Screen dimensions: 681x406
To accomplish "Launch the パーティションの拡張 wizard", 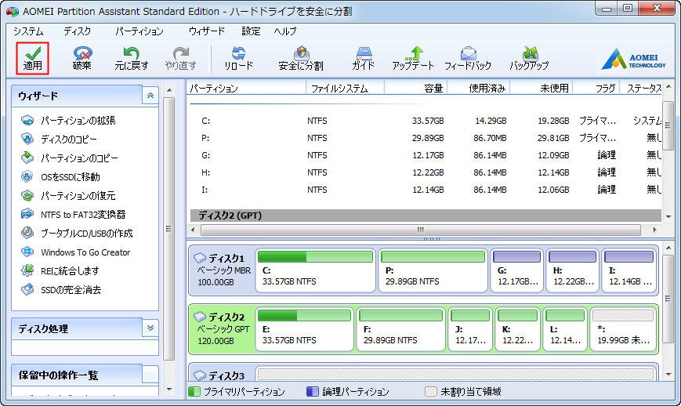I will click(78, 120).
